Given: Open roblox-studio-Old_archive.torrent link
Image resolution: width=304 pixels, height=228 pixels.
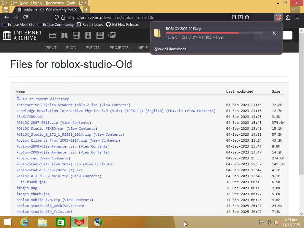Looking at the screenshot, I should pos(50,206).
